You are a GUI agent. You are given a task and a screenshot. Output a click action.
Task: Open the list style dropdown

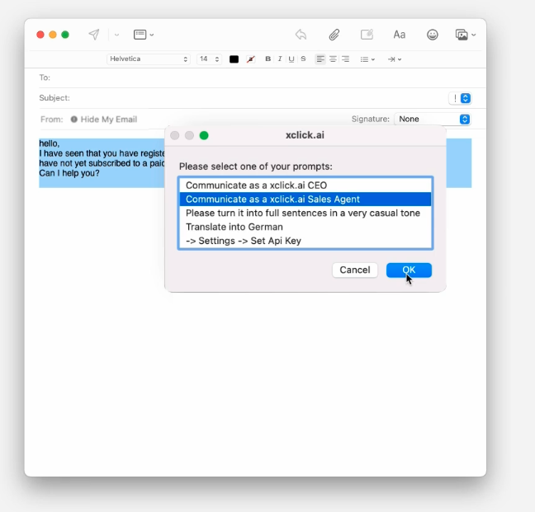click(367, 59)
